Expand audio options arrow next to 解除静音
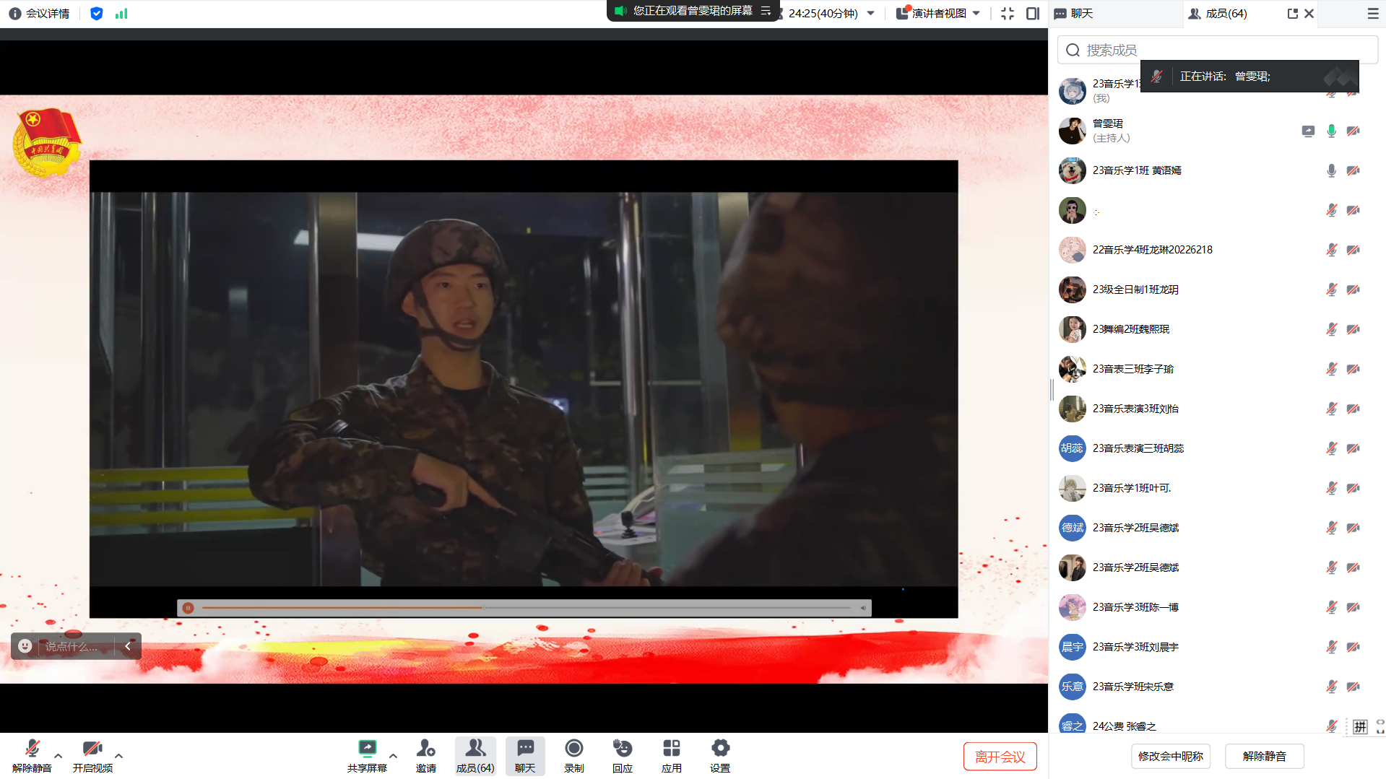The image size is (1386, 779). click(59, 756)
